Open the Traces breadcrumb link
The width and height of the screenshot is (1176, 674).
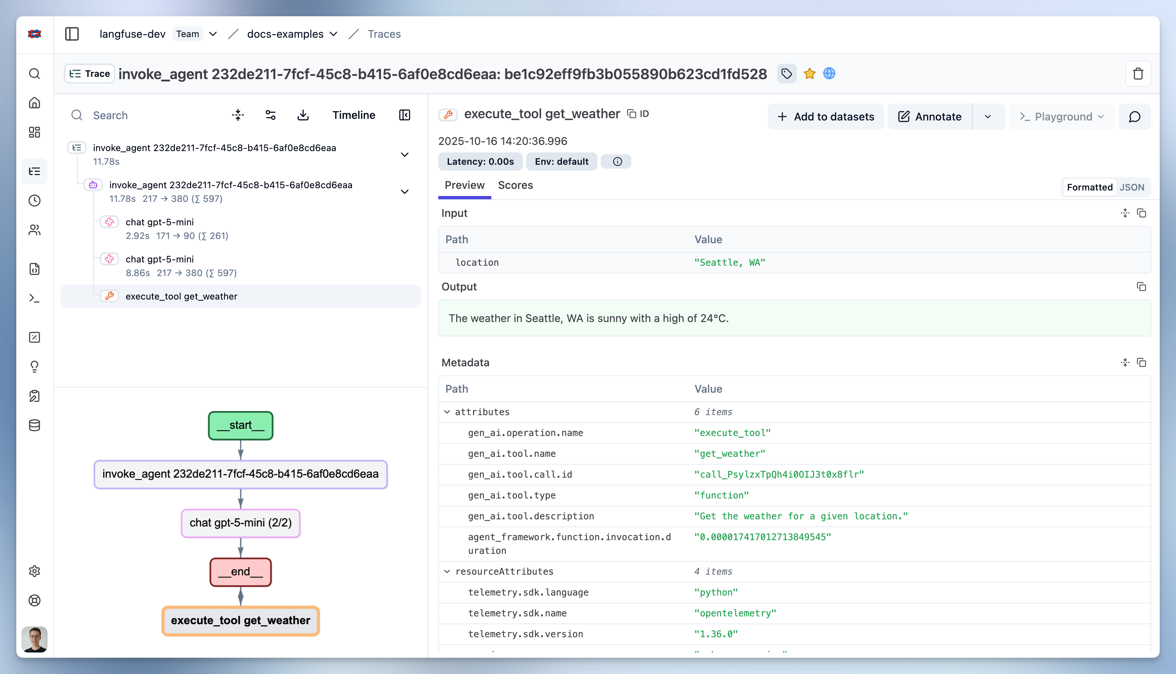[384, 34]
